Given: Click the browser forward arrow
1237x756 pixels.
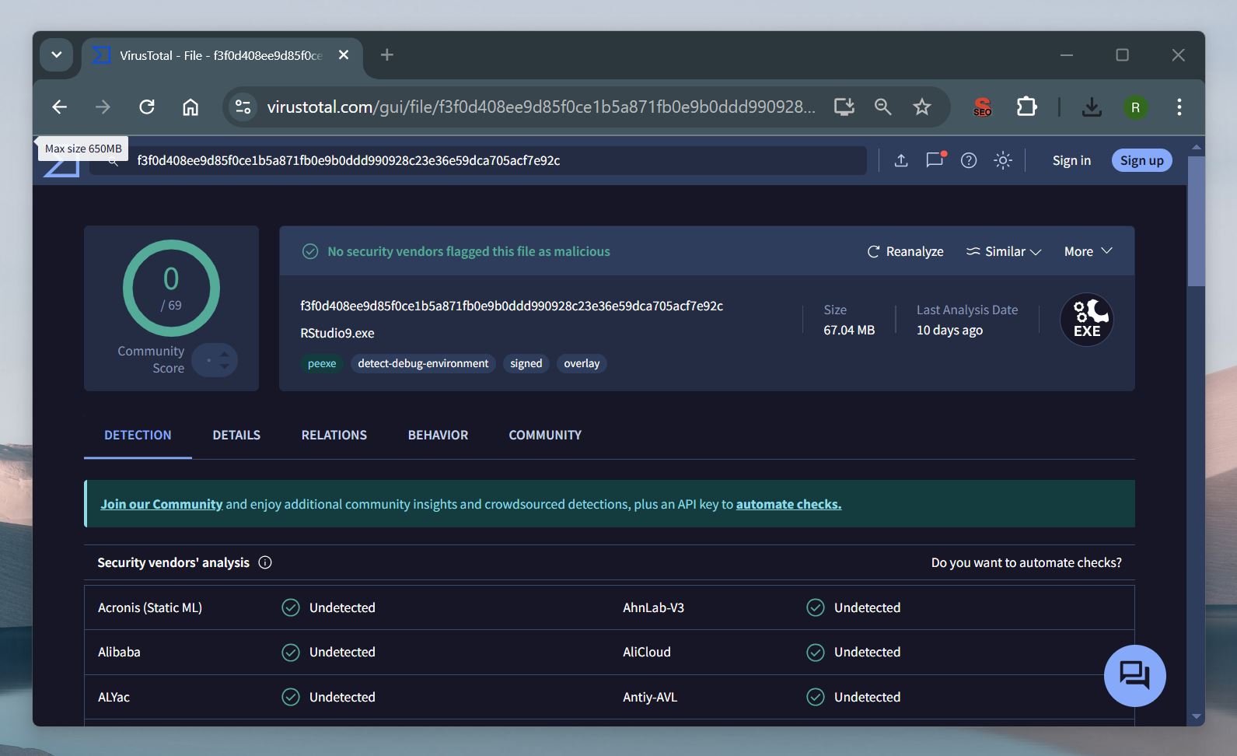Looking at the screenshot, I should (103, 107).
